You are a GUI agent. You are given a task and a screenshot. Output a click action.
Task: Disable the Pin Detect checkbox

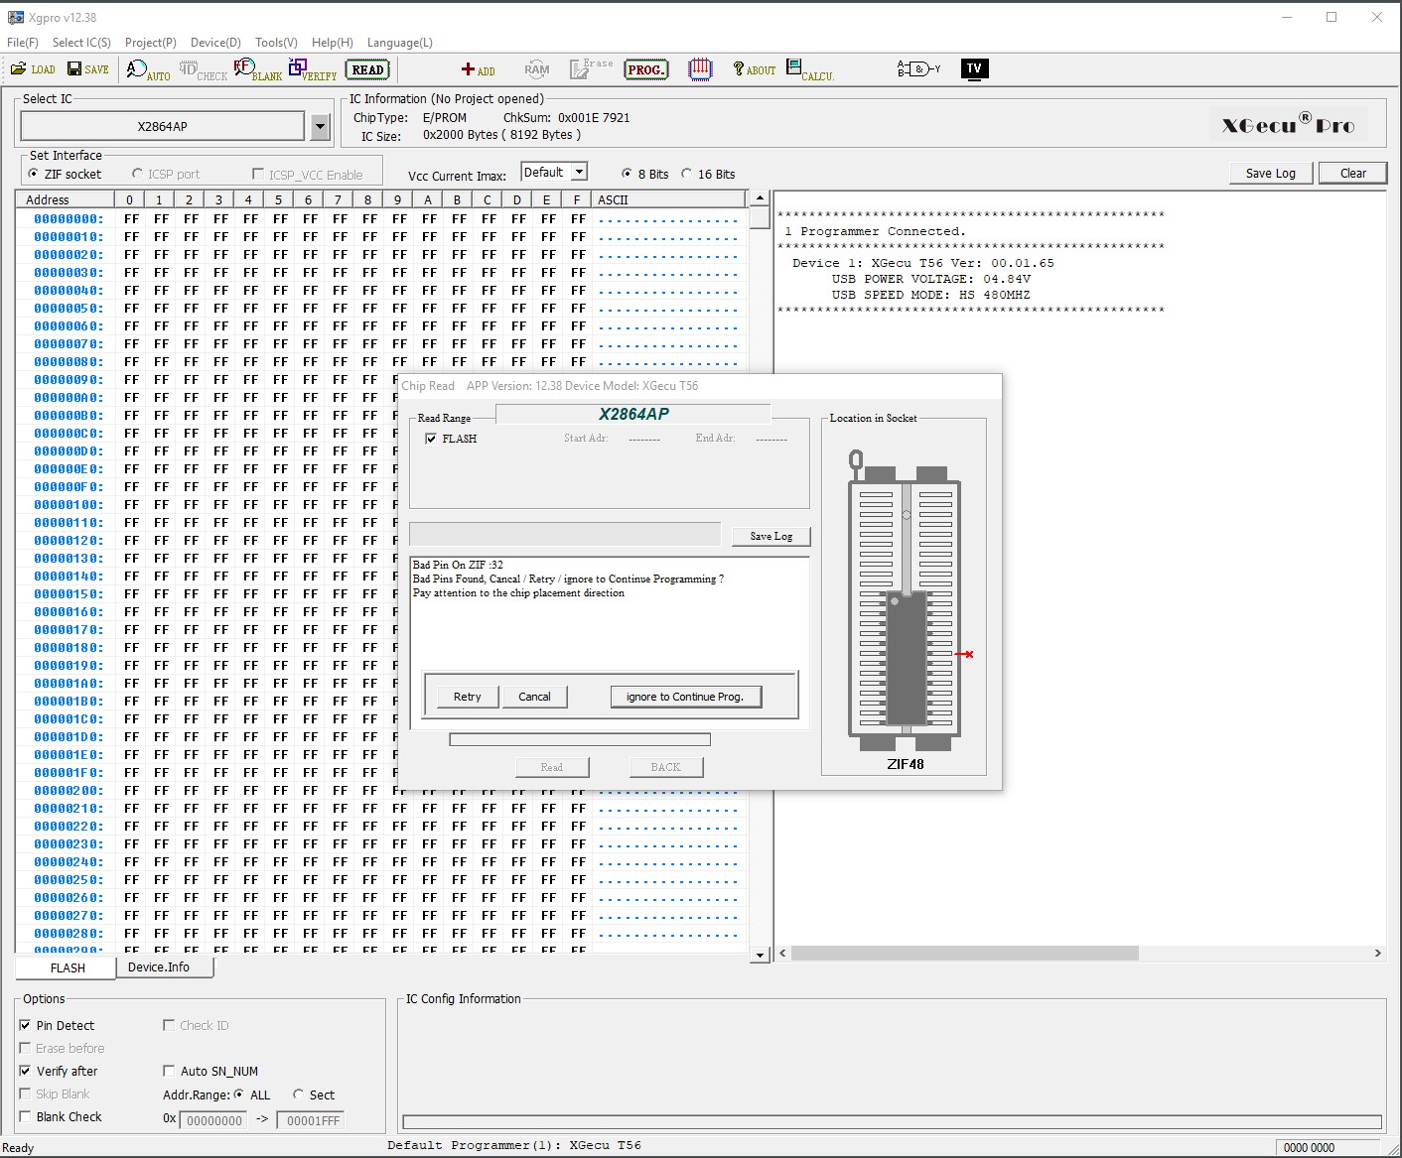(x=26, y=1025)
